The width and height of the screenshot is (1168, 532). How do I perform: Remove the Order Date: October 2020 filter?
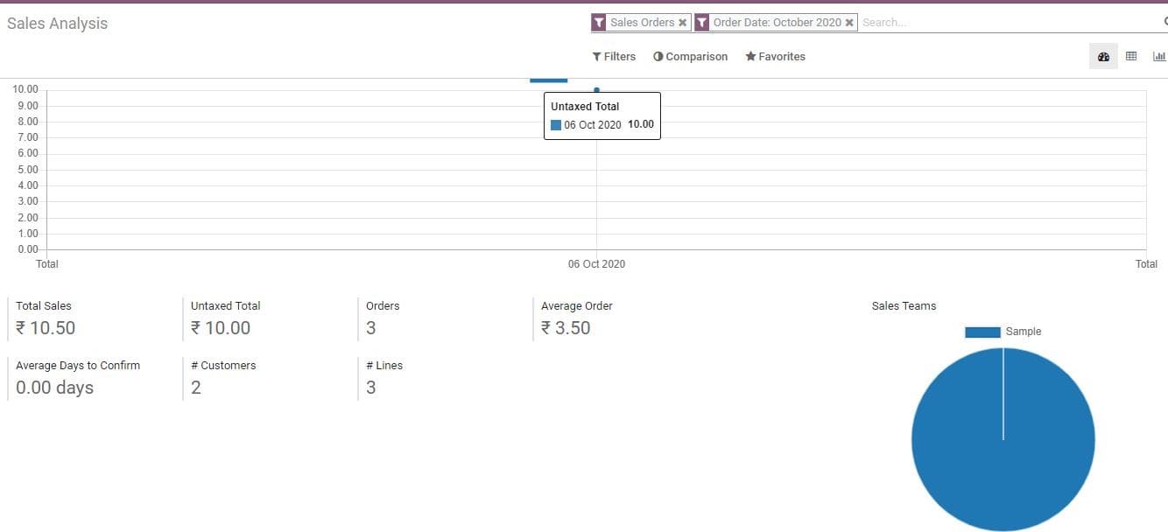pos(848,22)
